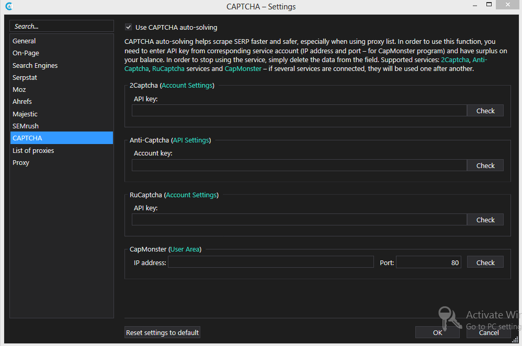
Task: Select Search Engines in sidebar
Action: pyautogui.click(x=62, y=65)
